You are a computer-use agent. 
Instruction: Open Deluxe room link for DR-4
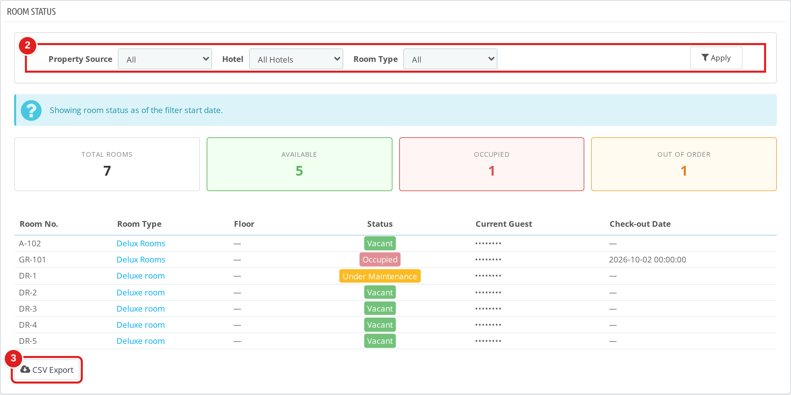[x=141, y=325]
